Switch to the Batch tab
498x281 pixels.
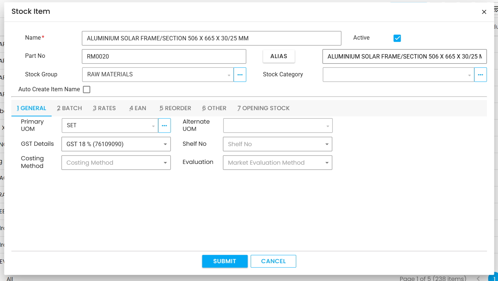pos(69,108)
